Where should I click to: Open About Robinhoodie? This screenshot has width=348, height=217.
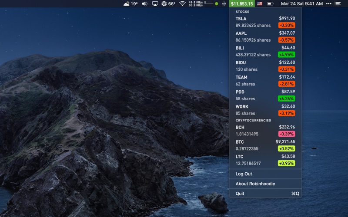pos(265,184)
